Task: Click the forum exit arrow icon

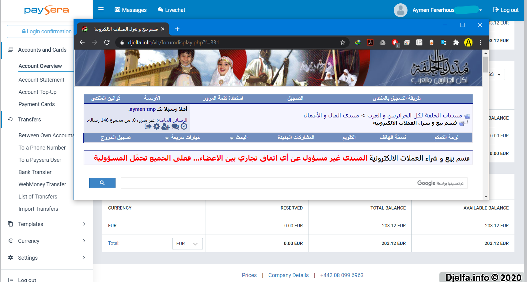Action: click(148, 126)
